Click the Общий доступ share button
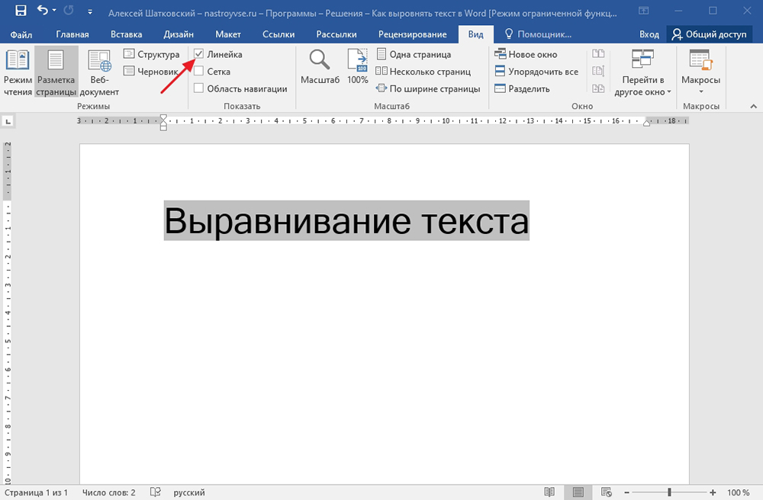Screen dimensions: 763x500 707,34
